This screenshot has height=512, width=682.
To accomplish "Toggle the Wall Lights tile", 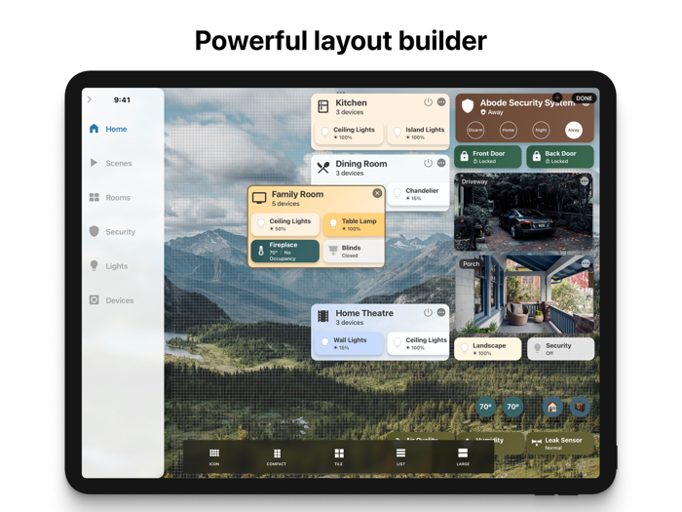I will tap(349, 343).
